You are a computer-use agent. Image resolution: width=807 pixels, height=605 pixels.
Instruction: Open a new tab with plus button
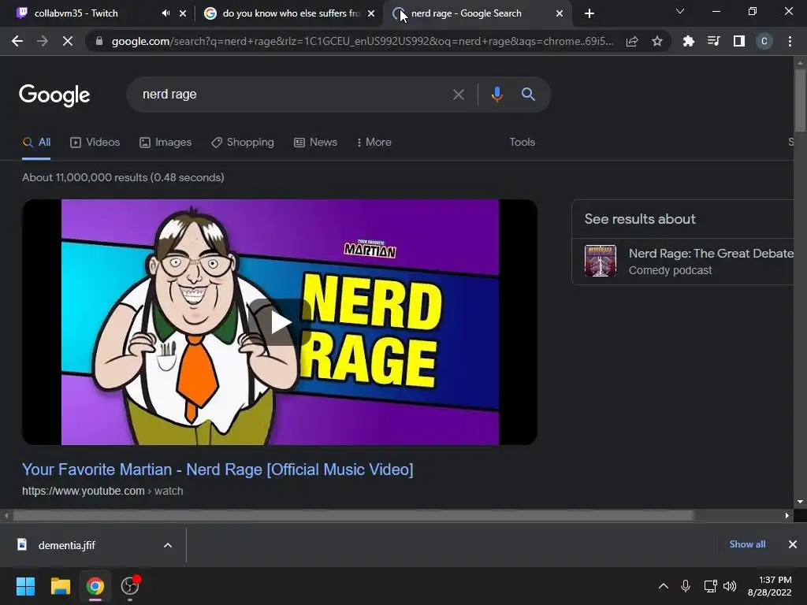pyautogui.click(x=589, y=13)
